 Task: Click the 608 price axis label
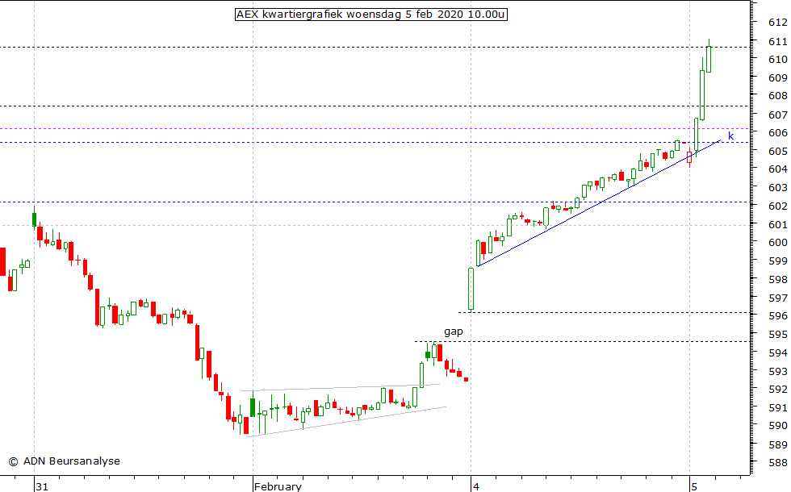[x=777, y=95]
